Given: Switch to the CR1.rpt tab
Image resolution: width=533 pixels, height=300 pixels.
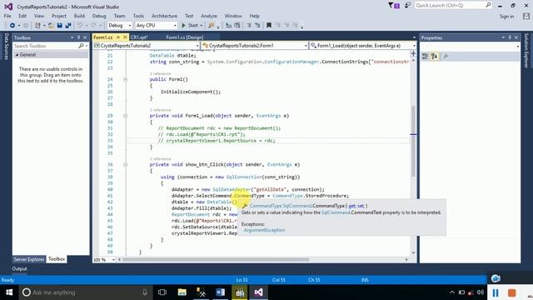Looking at the screenshot, I should click(x=139, y=37).
